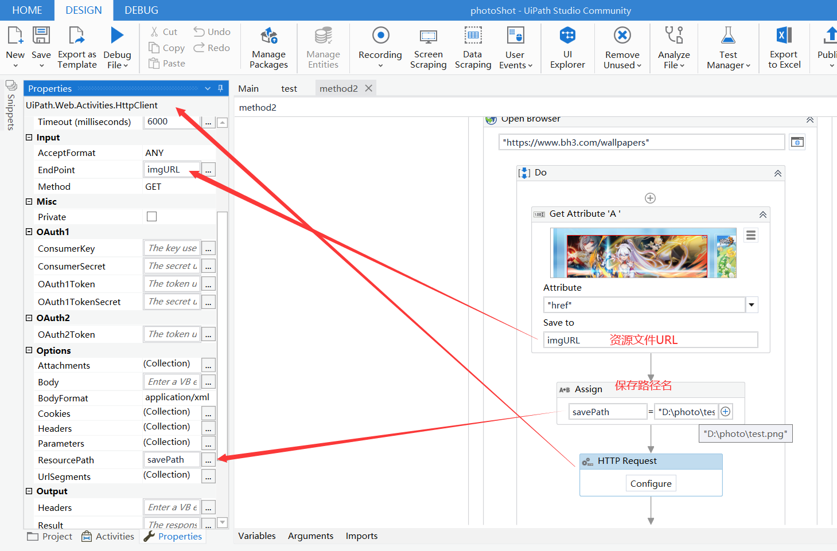Open Manage Packages

pos(268,47)
